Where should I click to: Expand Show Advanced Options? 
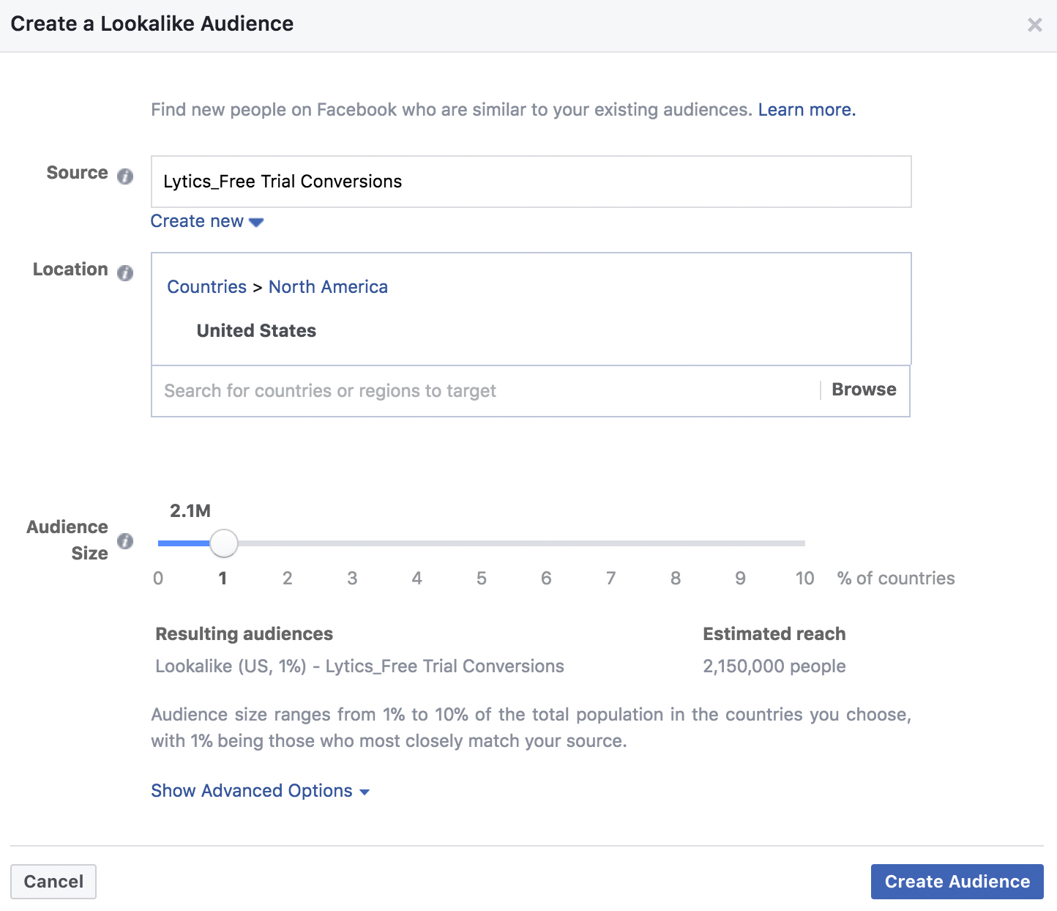[260, 791]
